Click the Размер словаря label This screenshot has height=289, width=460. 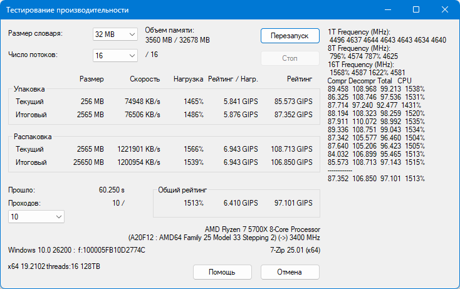click(x=36, y=33)
